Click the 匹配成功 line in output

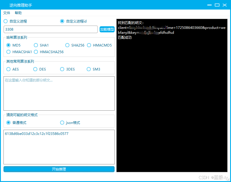125,38
